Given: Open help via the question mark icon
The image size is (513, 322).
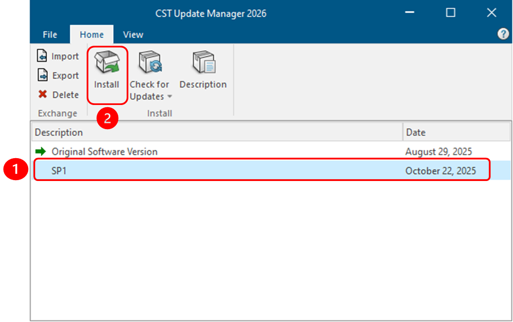Looking at the screenshot, I should tap(503, 35).
